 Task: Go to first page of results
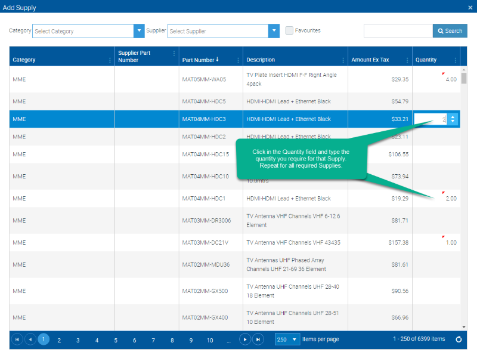click(x=17, y=339)
